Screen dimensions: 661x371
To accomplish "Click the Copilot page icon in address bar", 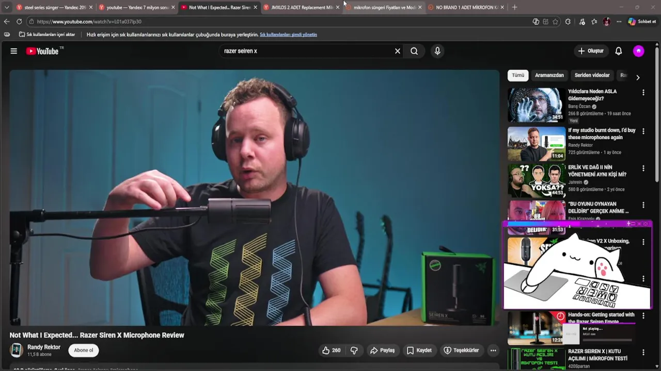I will pyautogui.click(x=536, y=22).
